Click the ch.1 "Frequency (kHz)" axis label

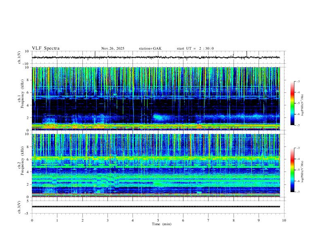click(x=22, y=94)
